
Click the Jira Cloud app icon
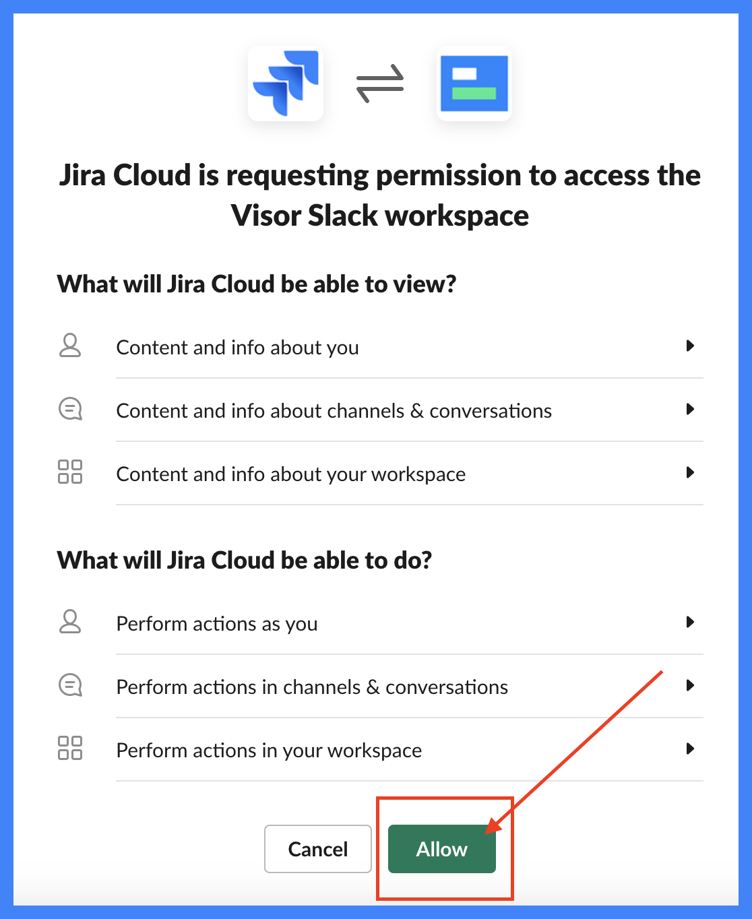(x=285, y=83)
